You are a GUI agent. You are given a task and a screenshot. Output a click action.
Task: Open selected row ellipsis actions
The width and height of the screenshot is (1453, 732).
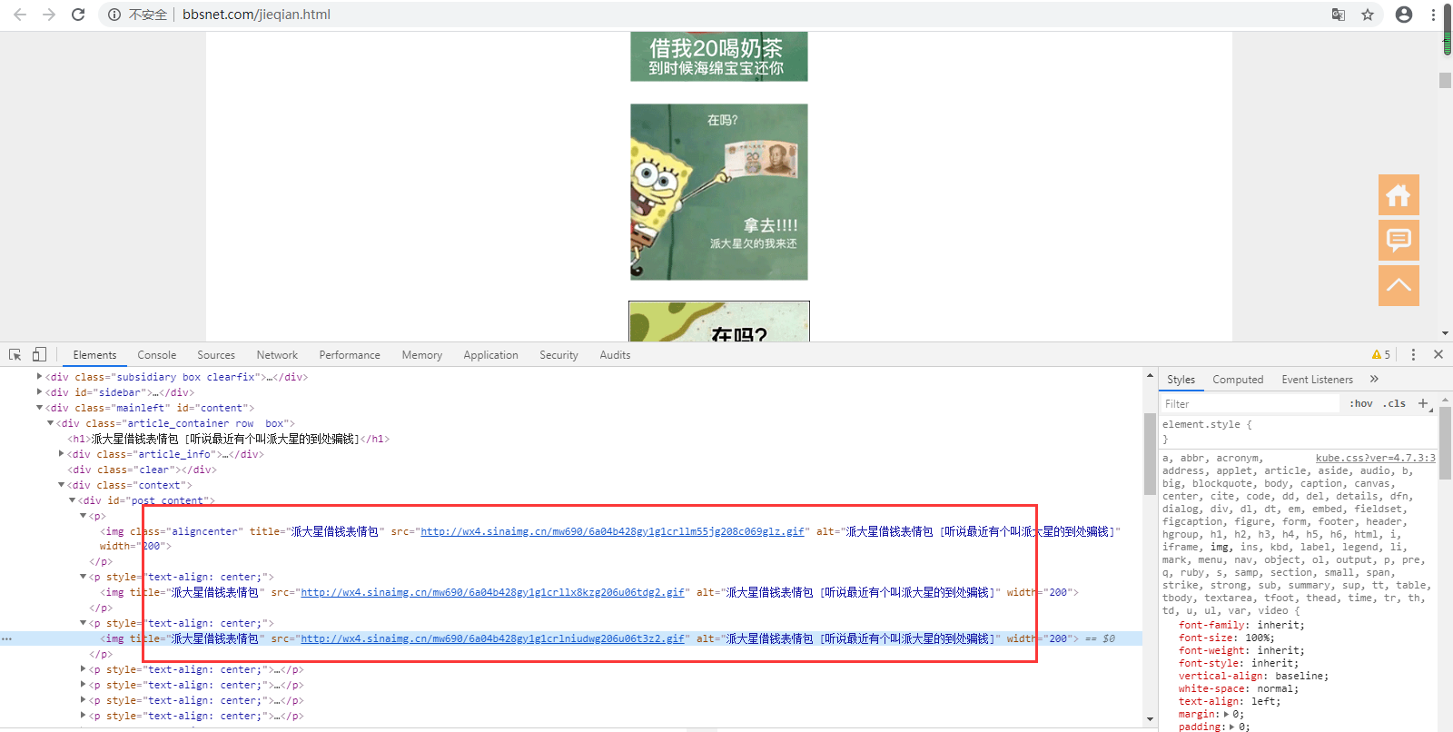[x=6, y=638]
